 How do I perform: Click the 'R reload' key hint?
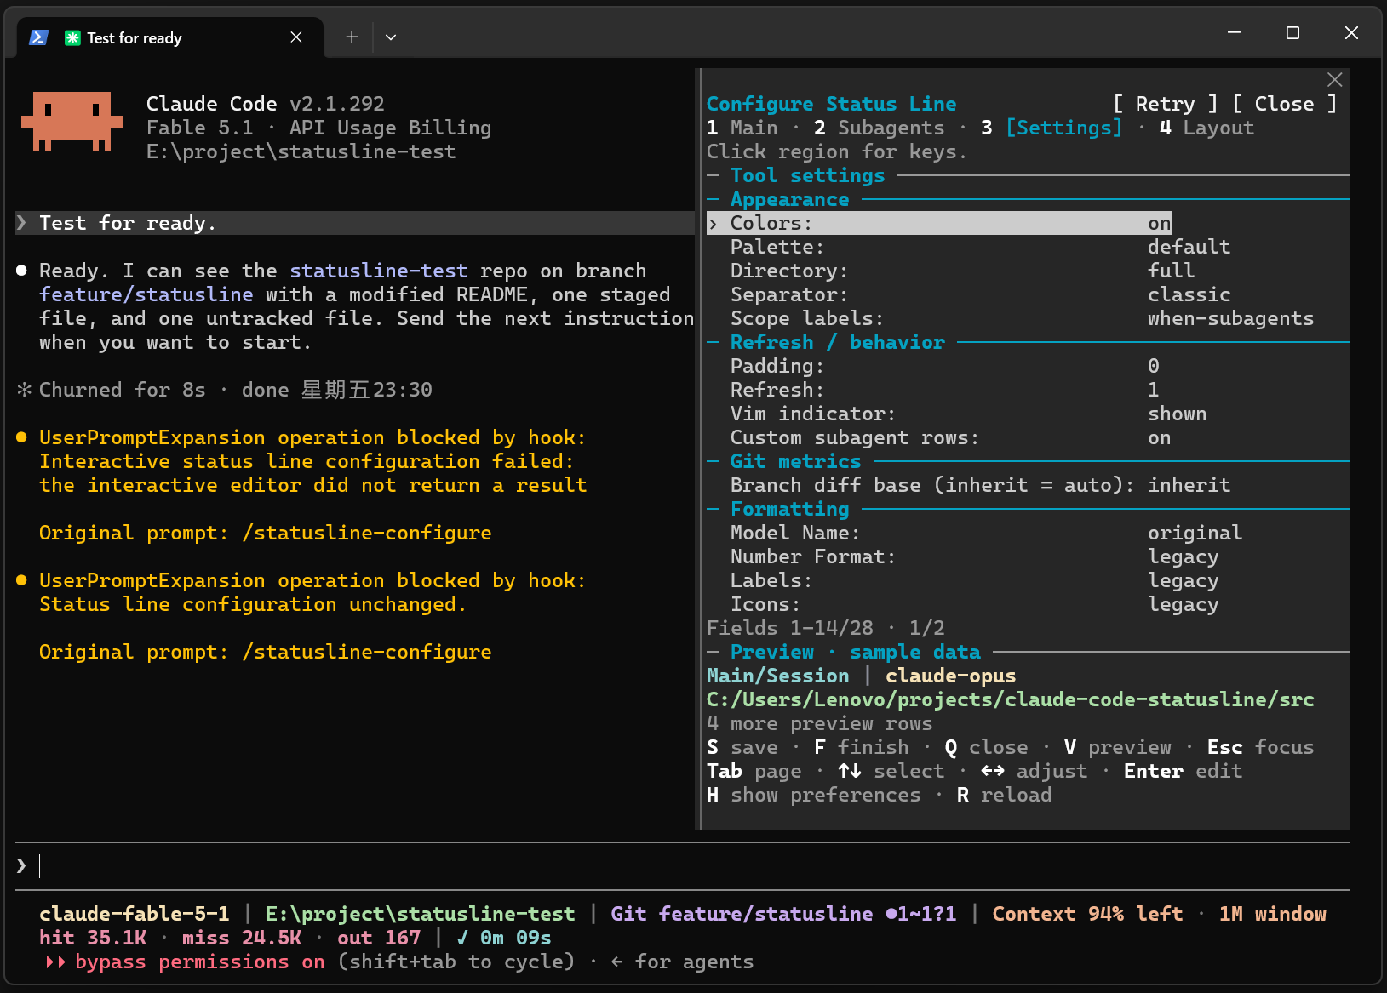[x=1005, y=795]
